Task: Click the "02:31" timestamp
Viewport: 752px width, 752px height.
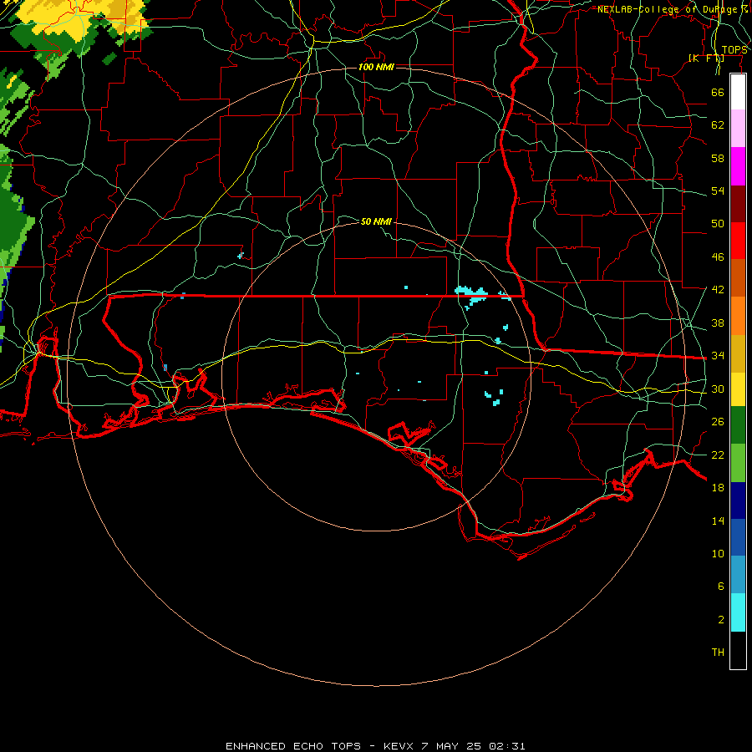Action: 507,746
